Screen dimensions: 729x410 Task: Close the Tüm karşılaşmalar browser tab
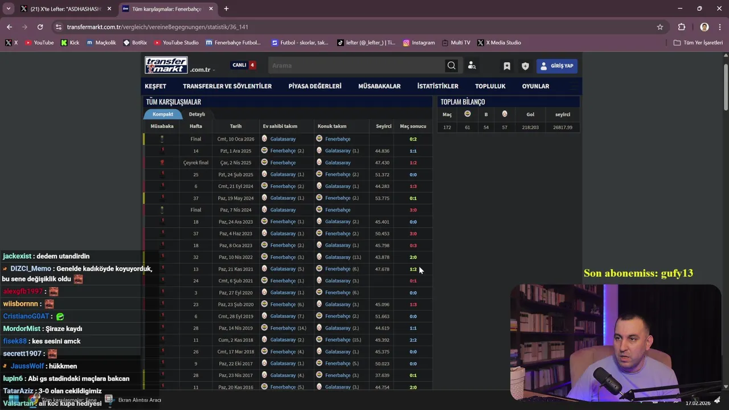(x=211, y=9)
